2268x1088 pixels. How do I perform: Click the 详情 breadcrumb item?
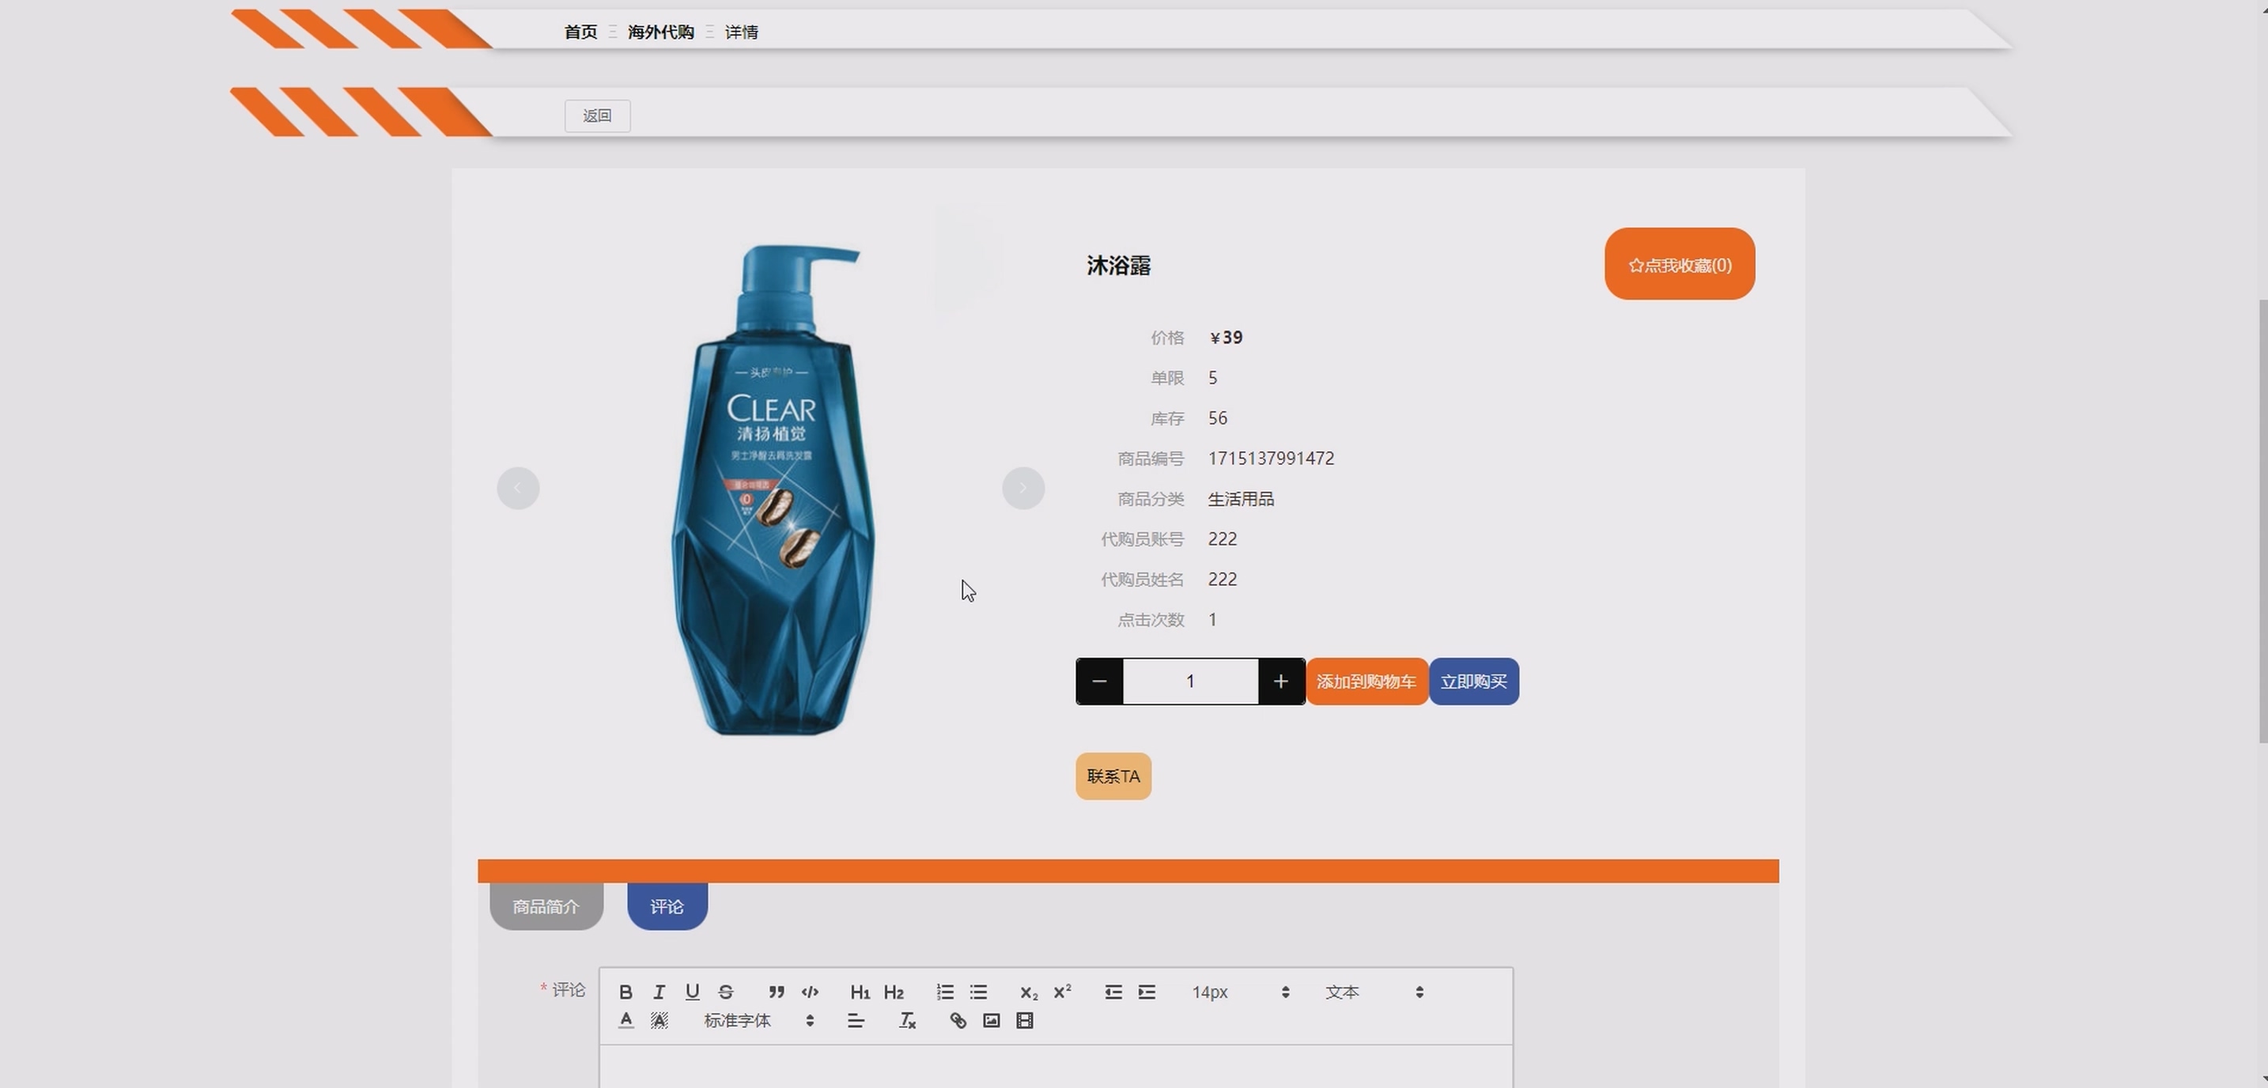[x=741, y=32]
